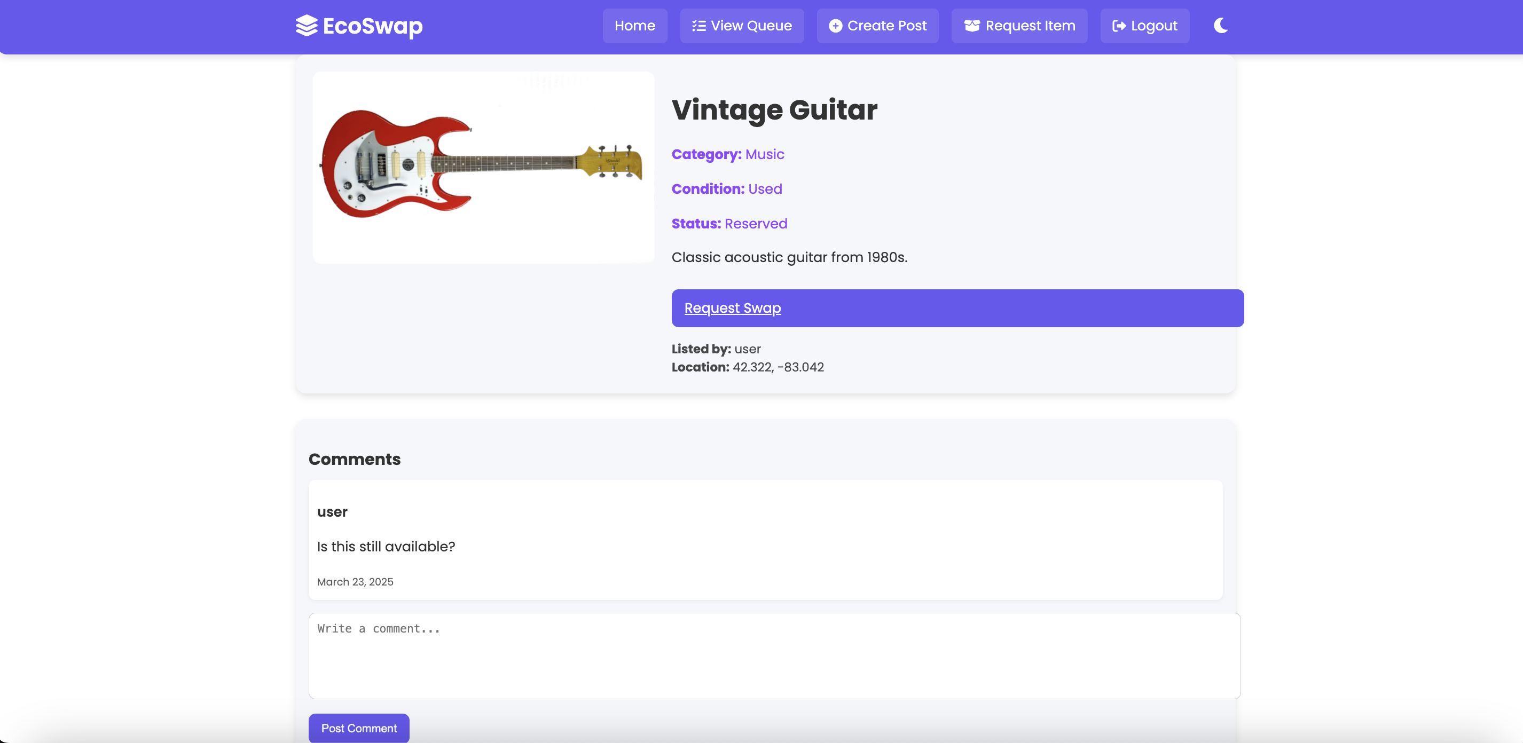Go to the Home page

[x=634, y=26]
